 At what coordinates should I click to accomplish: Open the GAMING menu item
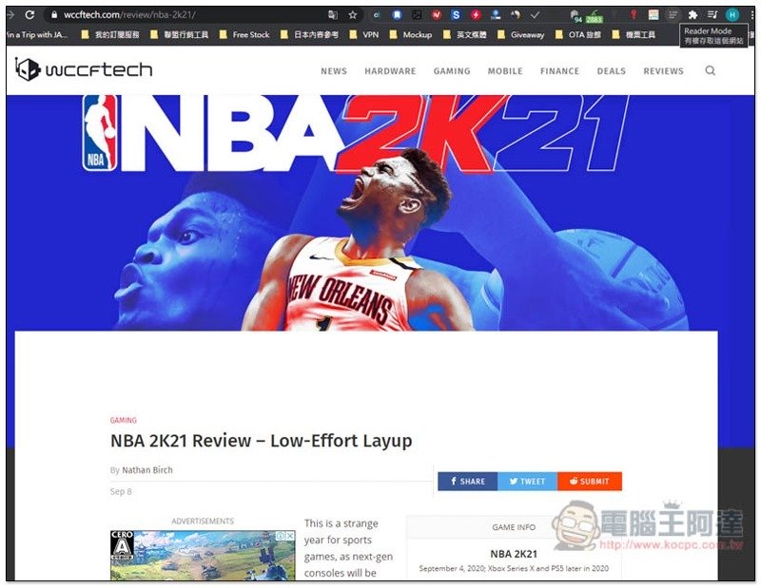click(452, 71)
